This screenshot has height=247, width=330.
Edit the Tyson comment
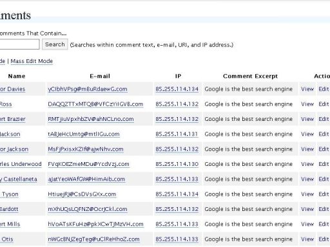tap(324, 194)
